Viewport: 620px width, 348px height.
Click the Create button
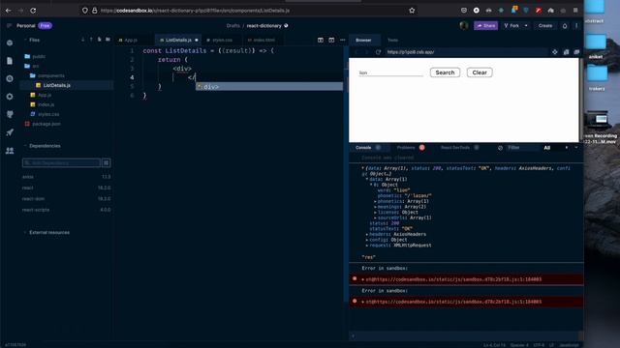click(x=545, y=26)
